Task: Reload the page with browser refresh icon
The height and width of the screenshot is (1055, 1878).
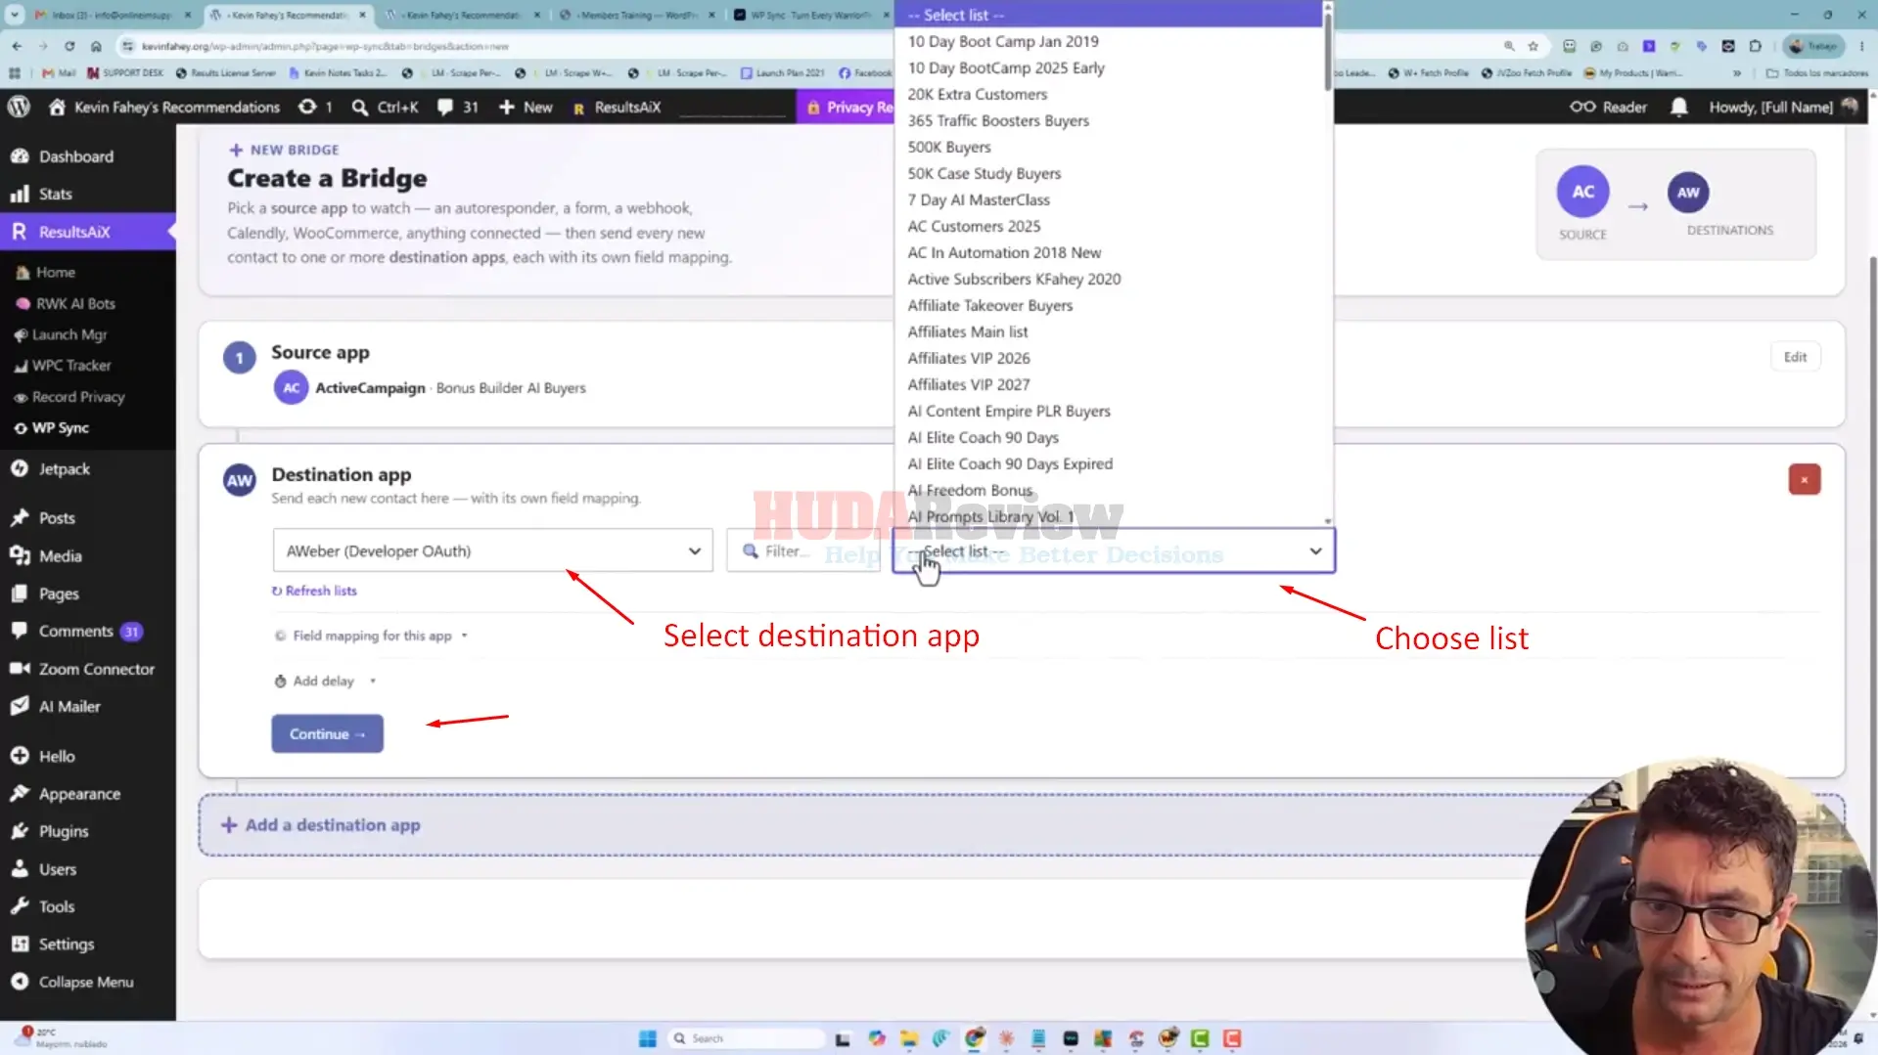Action: click(69, 46)
